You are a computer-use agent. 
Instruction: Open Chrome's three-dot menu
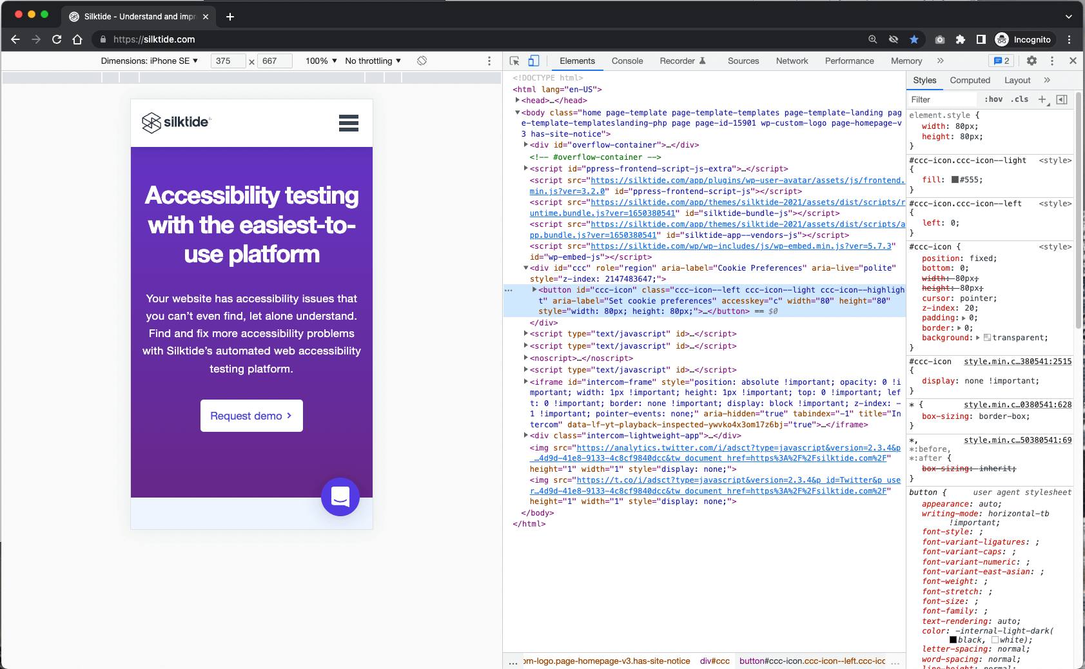pyautogui.click(x=1070, y=39)
